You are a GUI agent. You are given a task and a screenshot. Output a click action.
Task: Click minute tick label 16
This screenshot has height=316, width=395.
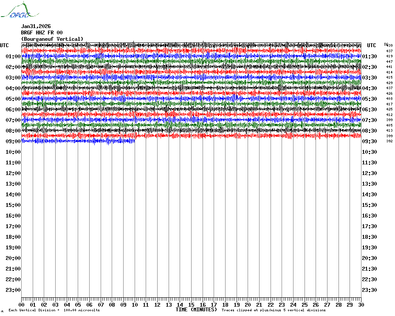[x=203, y=305]
